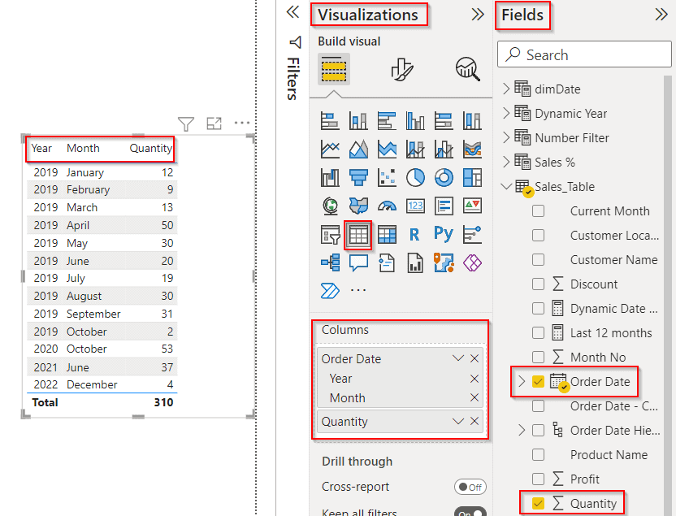Add a Slicer visual
The width and height of the screenshot is (676, 516).
point(330,235)
